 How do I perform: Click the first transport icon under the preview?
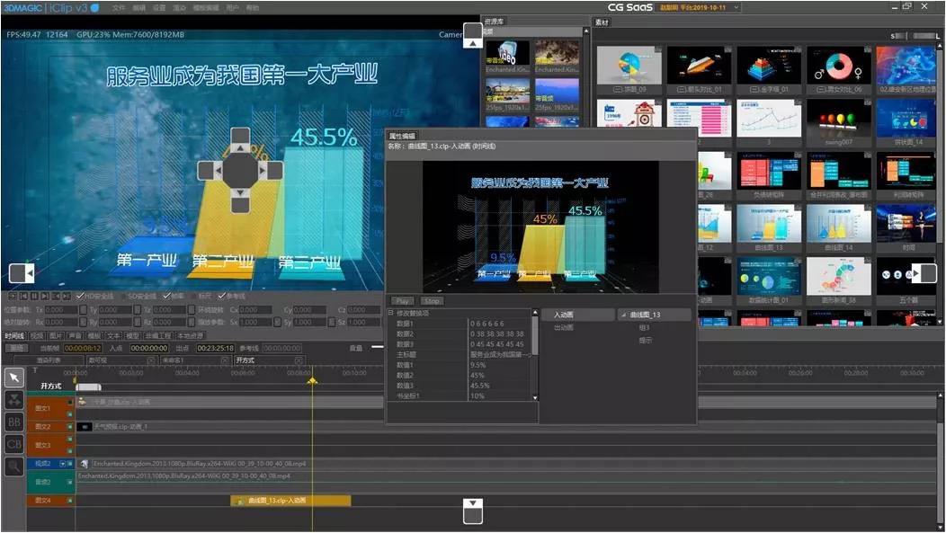(12, 296)
